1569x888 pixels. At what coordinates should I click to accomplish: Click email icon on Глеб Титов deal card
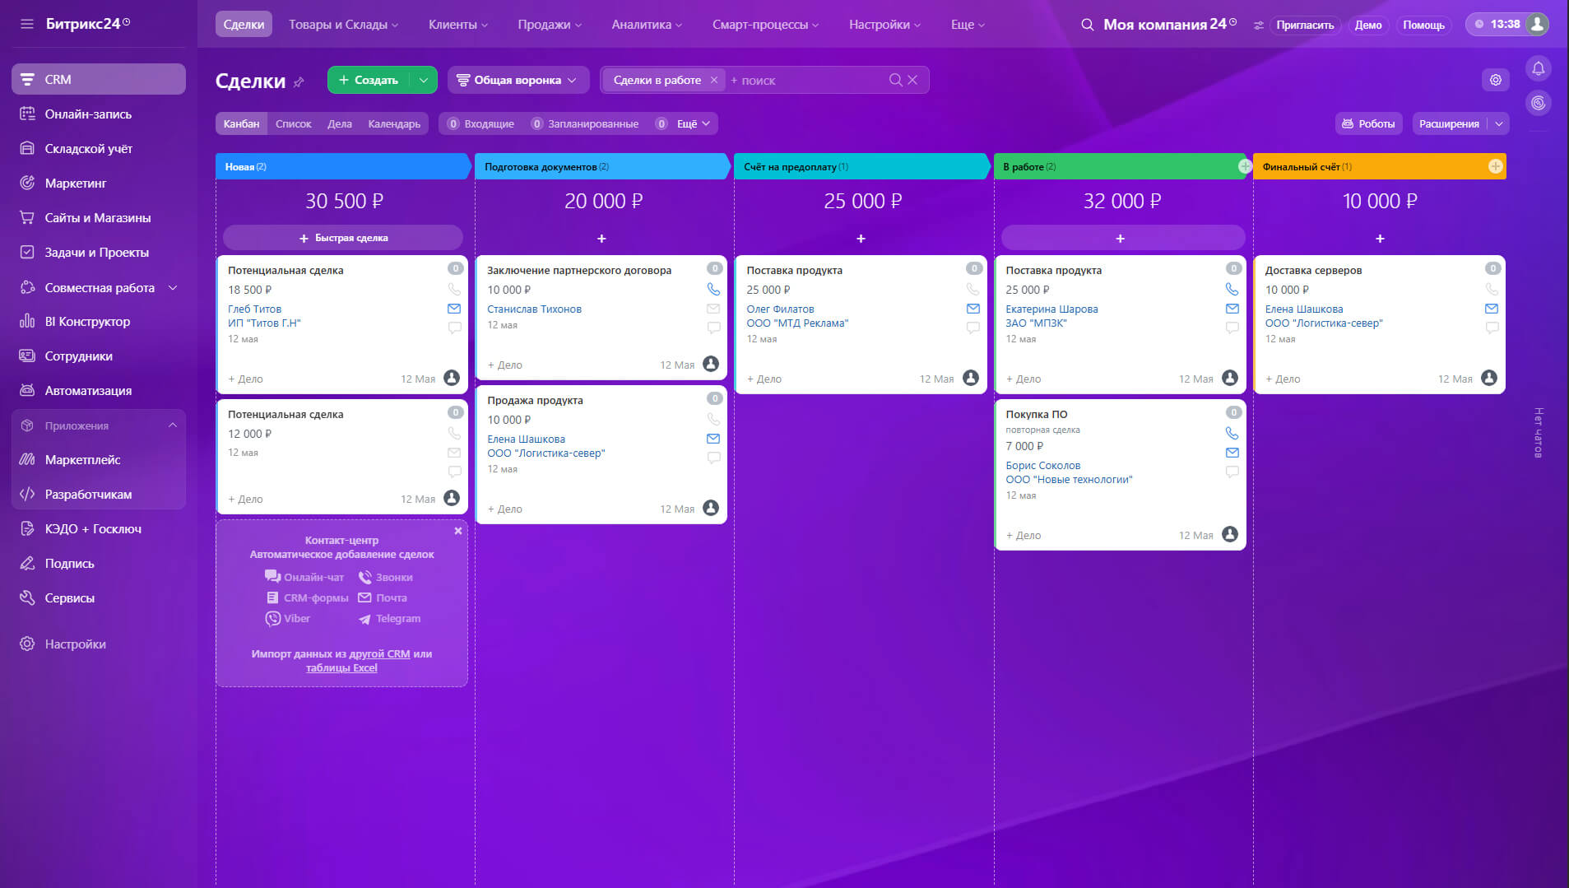[454, 309]
